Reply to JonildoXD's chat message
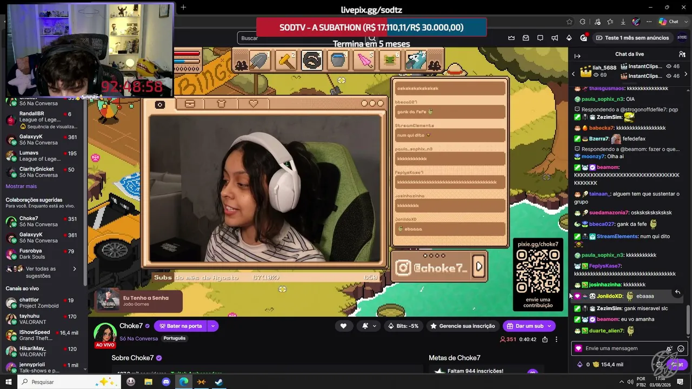This screenshot has height=389, width=692. [677, 292]
